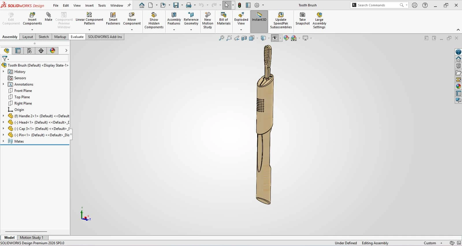
Task: Click the Zoom to Fit icon
Action: click(222, 38)
